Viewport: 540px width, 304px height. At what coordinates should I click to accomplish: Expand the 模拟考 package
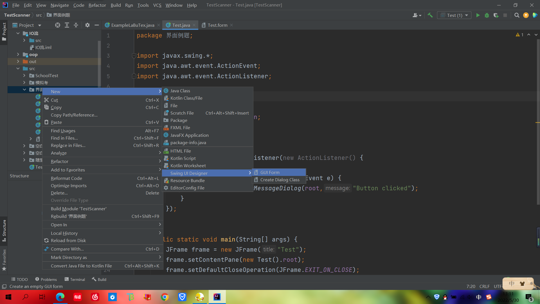(24, 82)
